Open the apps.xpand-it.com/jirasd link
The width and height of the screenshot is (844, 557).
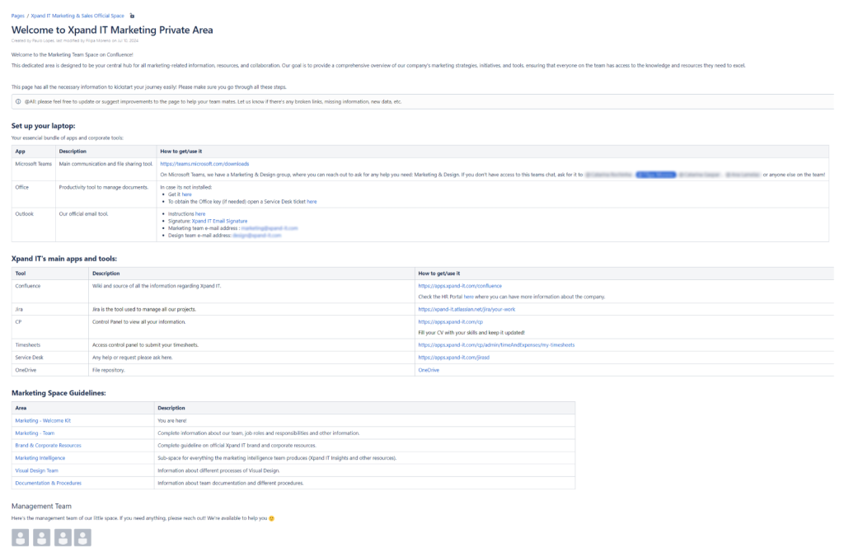tap(454, 357)
